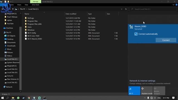Select the Program Files (x86) folder icon
Viewport: 178px width, 100px height.
pyautogui.click(x=26, y=24)
